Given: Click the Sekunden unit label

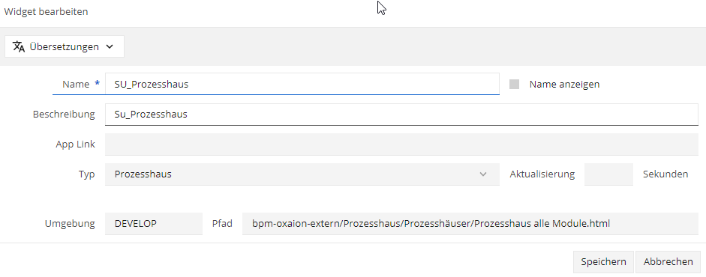Looking at the screenshot, I should click(x=665, y=174).
